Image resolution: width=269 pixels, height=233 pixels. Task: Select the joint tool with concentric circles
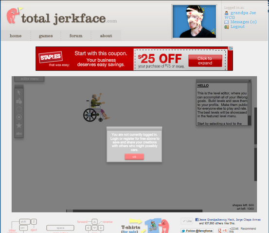click(x=19, y=117)
